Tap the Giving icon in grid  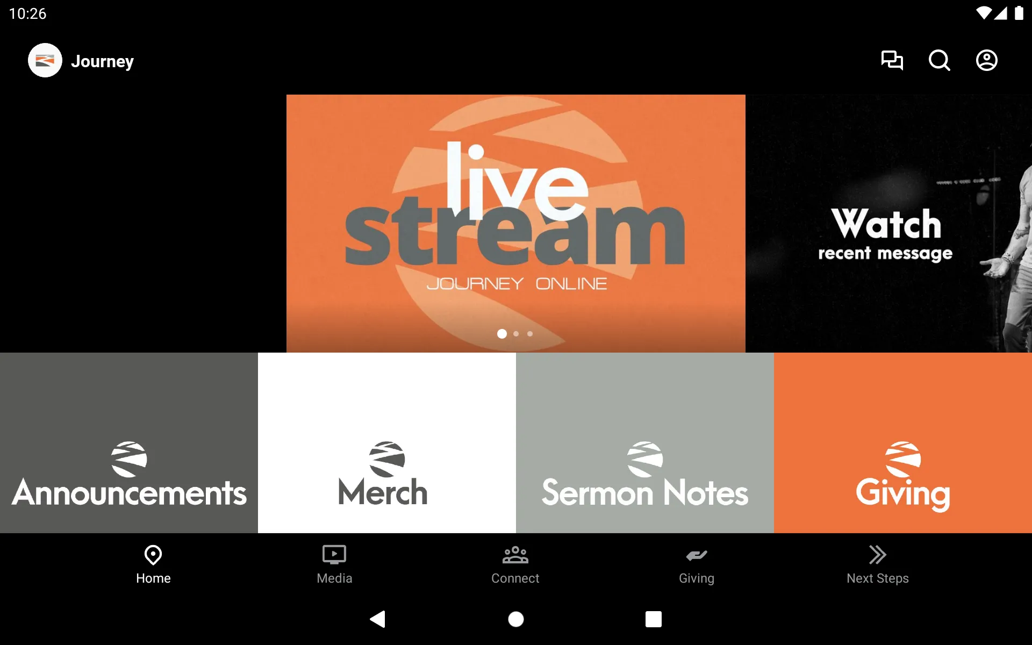pyautogui.click(x=902, y=443)
